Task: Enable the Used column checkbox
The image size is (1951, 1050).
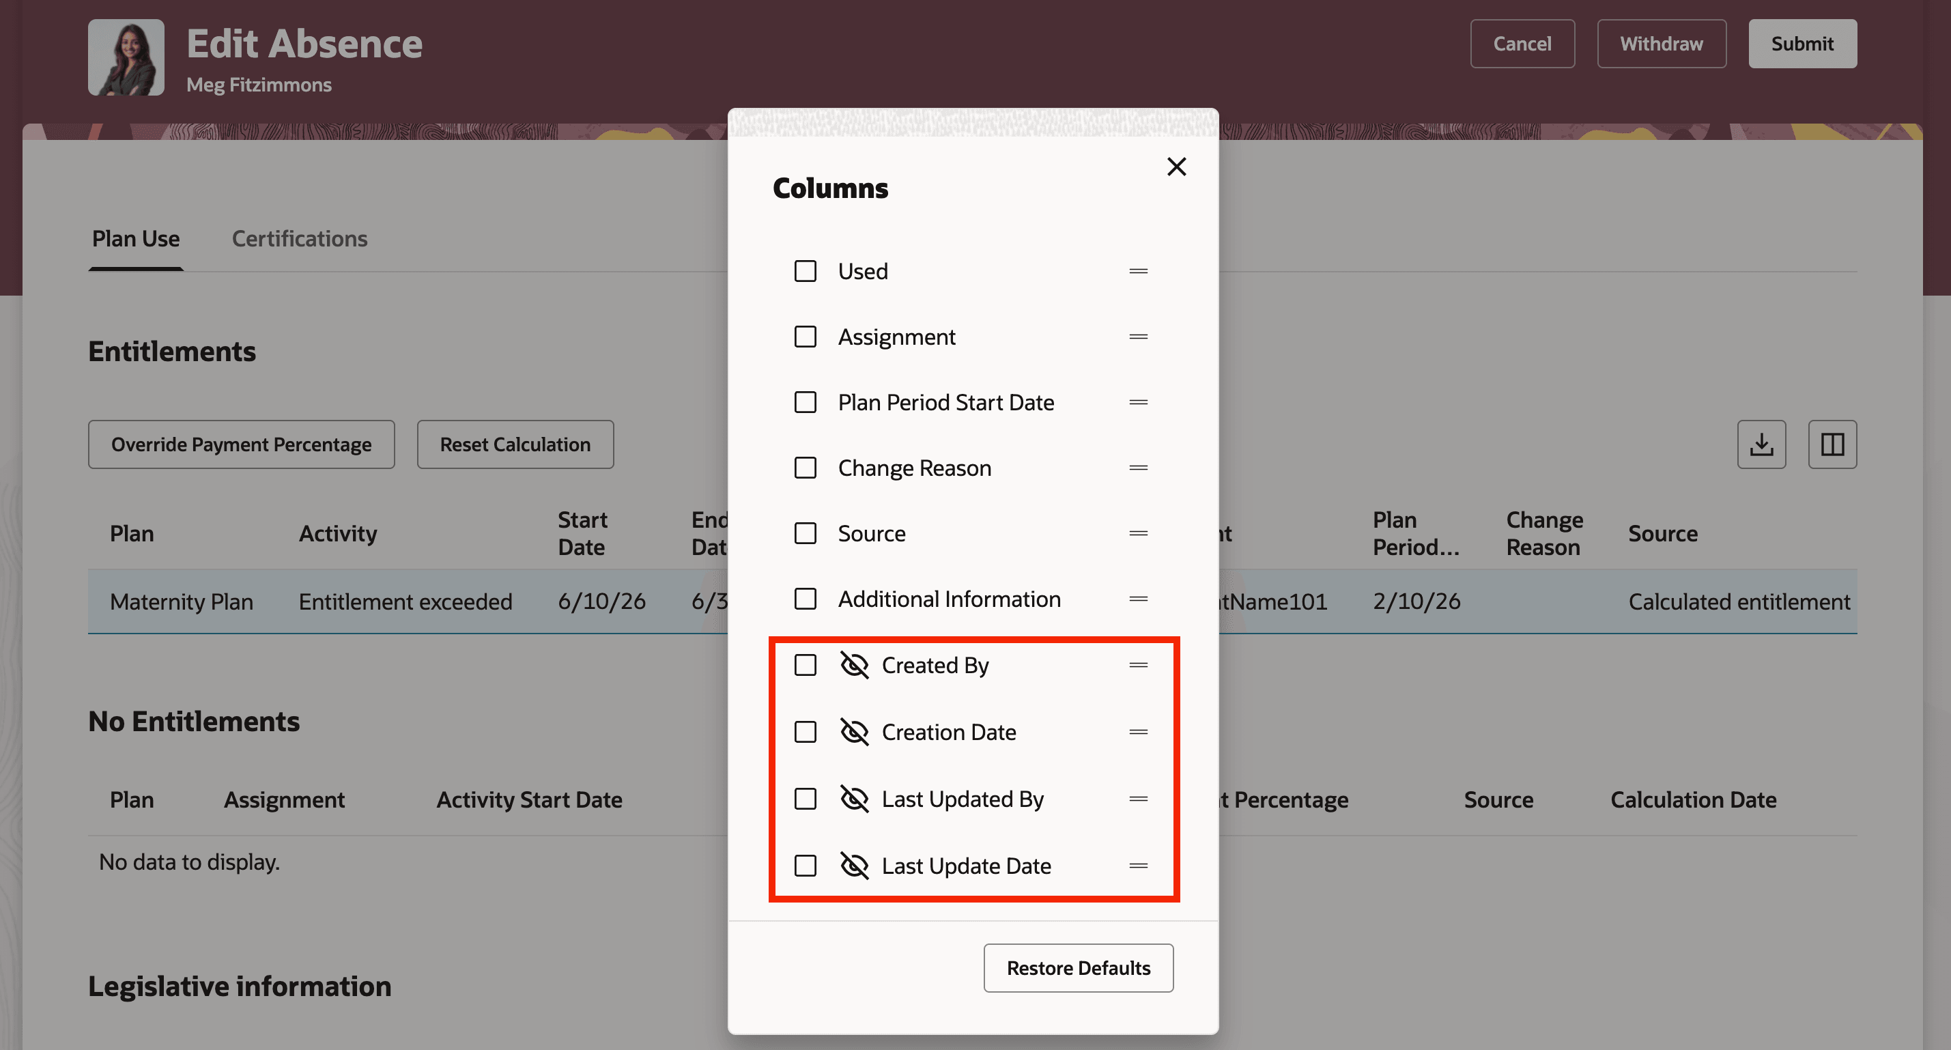Action: click(x=804, y=270)
